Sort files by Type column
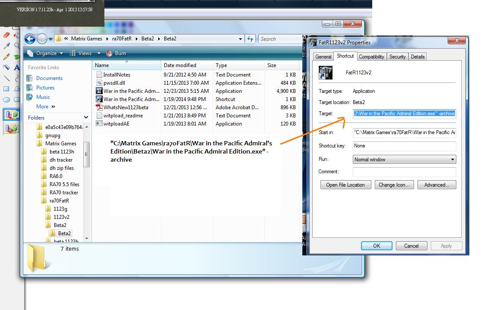The image size is (496, 310). (239, 65)
